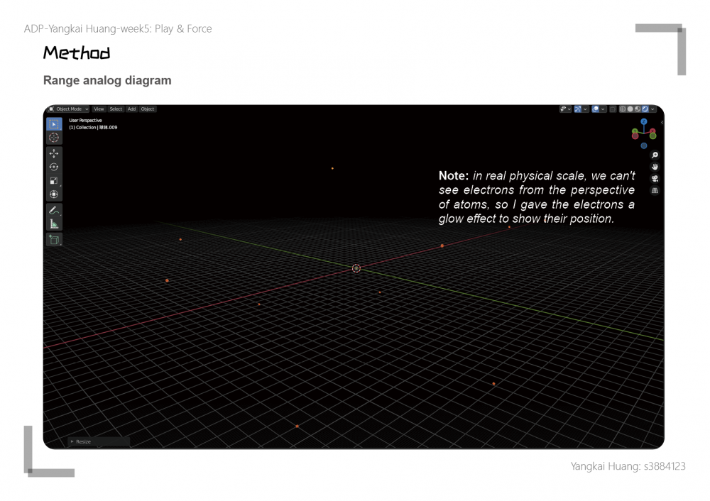The height and width of the screenshot is (501, 710).
Task: Click the 'Method' heading
Action: coord(77,53)
